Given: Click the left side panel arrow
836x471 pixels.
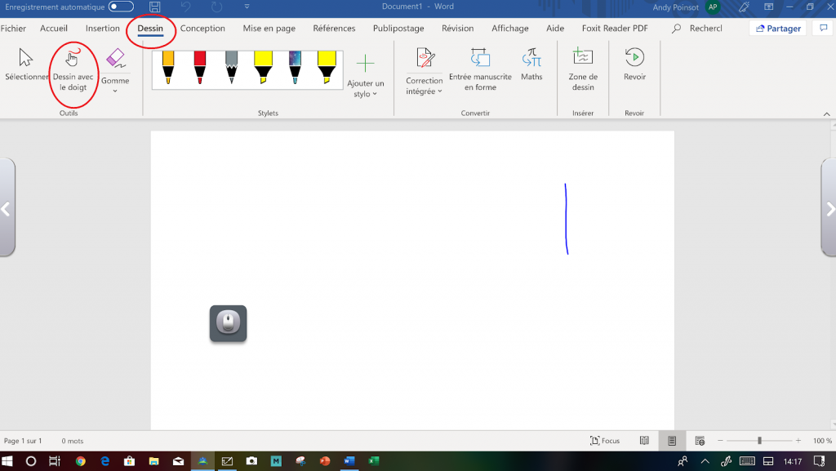Looking at the screenshot, I should [7, 208].
